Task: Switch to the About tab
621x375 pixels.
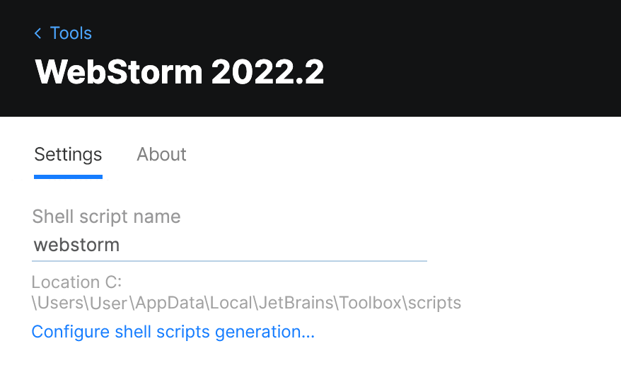Action: [x=161, y=154]
